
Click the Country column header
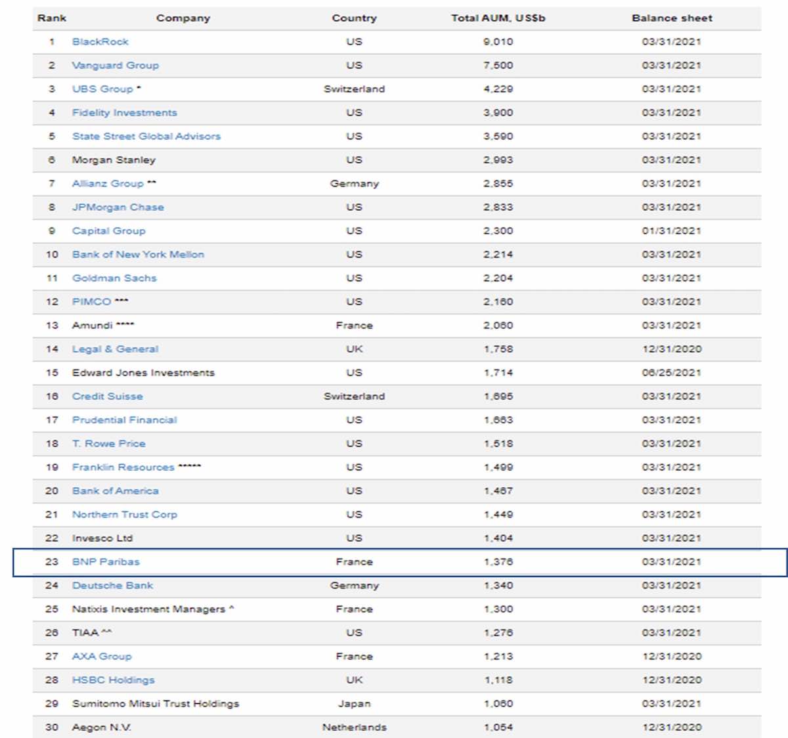[x=355, y=18]
